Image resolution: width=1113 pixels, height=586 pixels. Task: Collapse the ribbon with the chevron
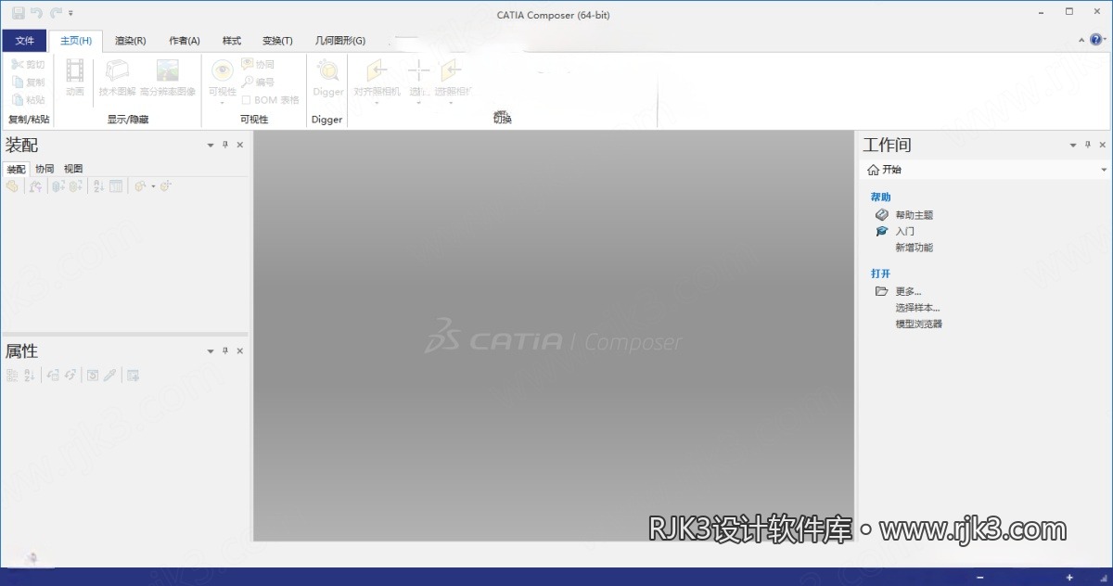click(x=1081, y=41)
